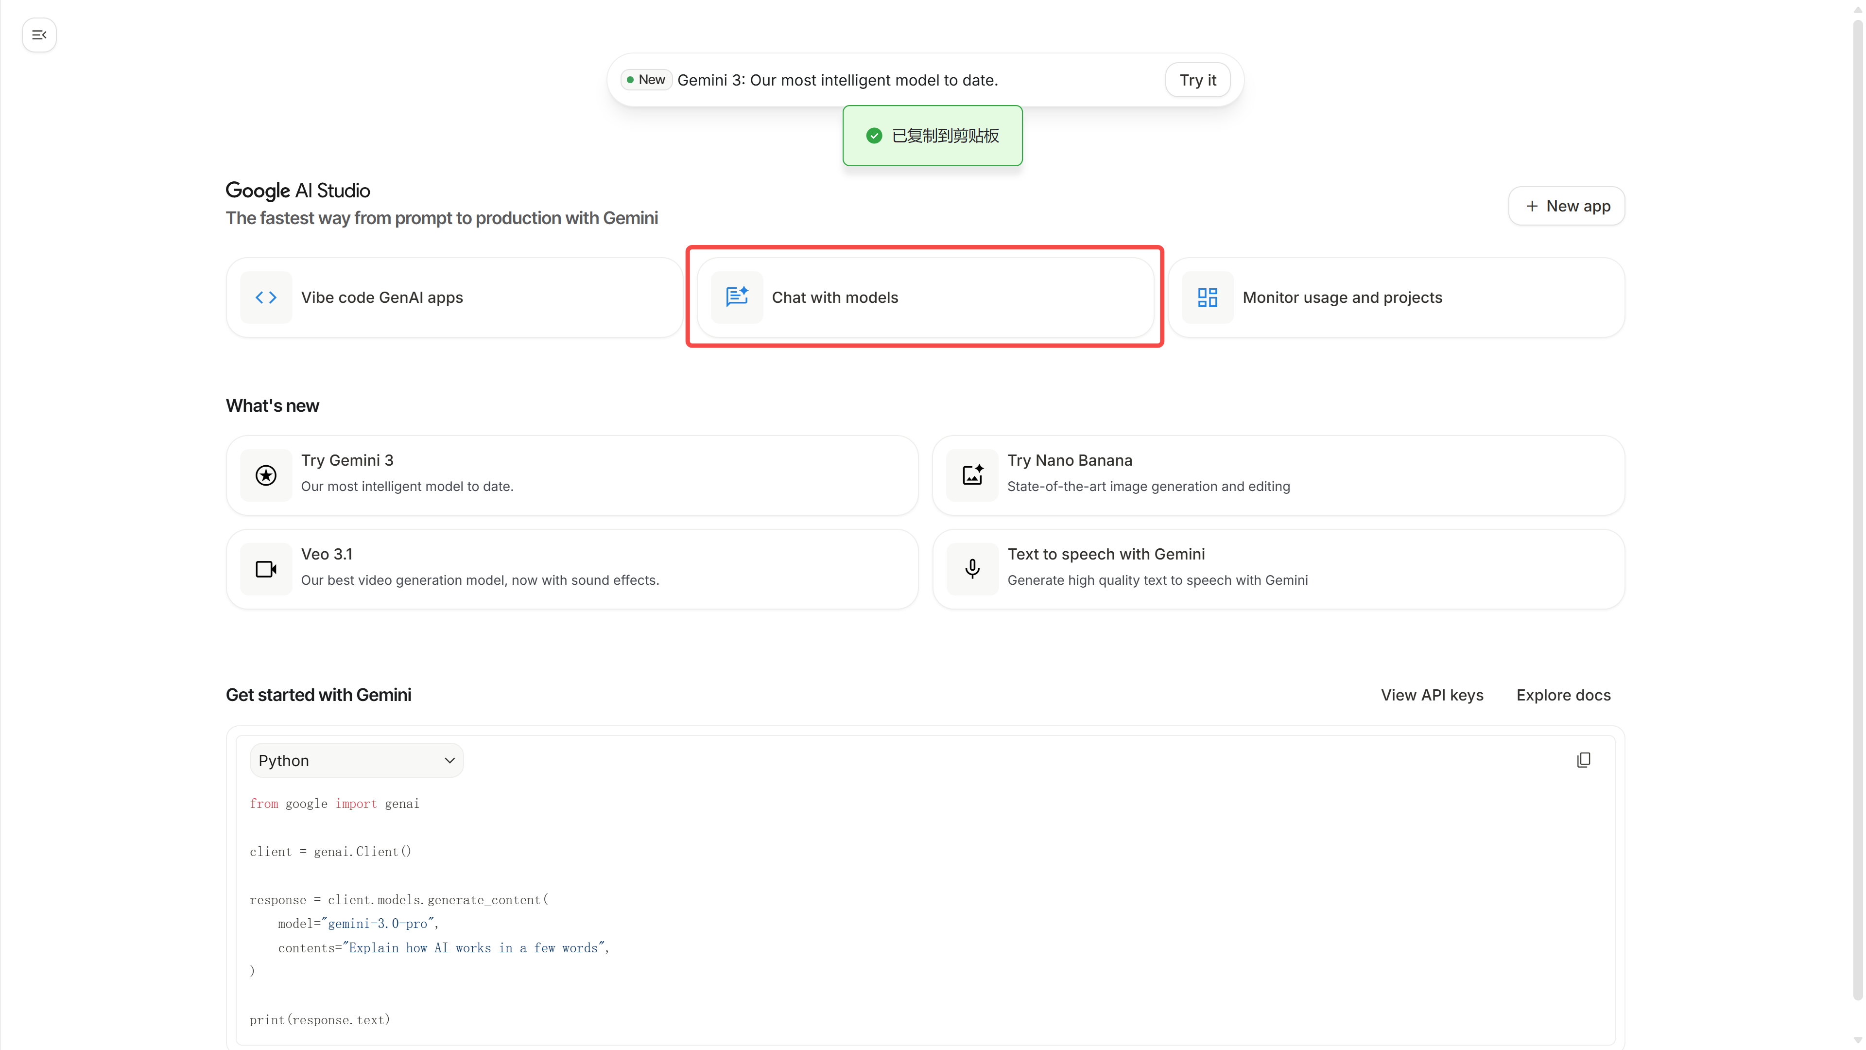Viewport: 1866px width, 1050px height.
Task: Expand the sidebar menu toggle icon
Action: [39, 35]
